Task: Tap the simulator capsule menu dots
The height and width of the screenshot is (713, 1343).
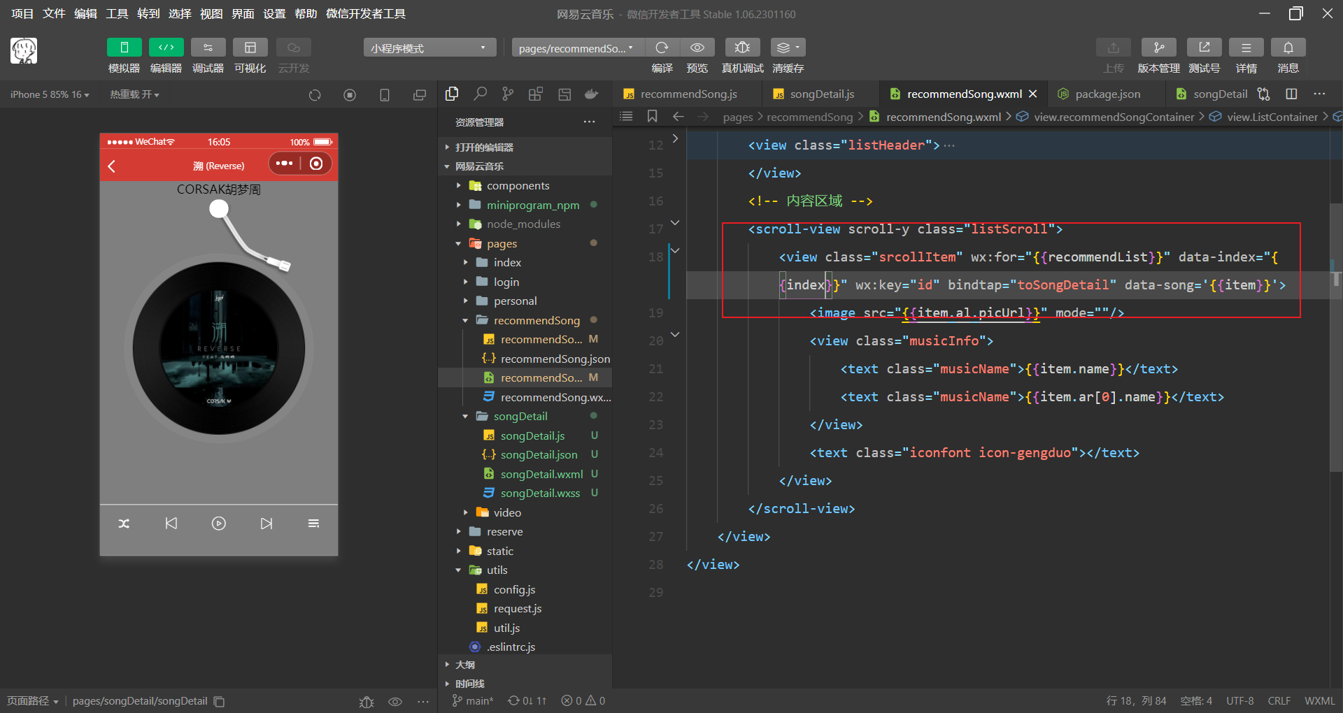Action: click(x=284, y=164)
